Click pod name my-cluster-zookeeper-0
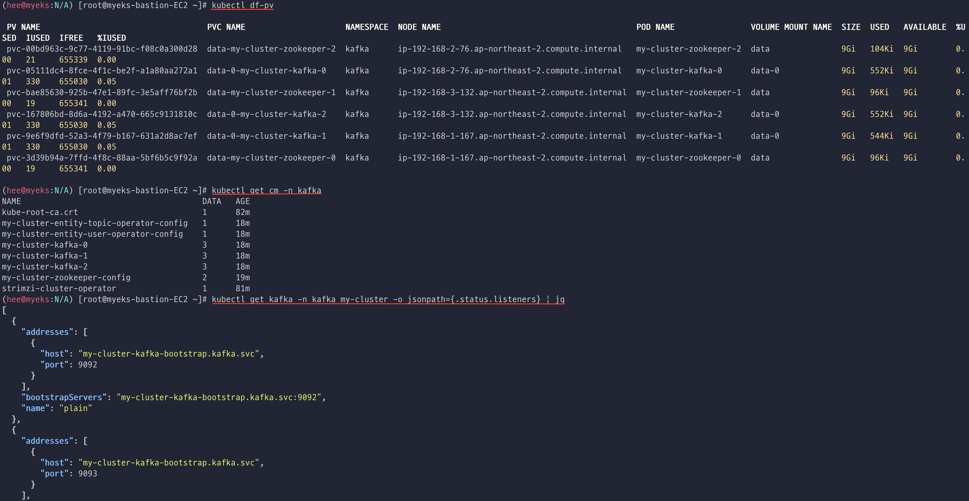 point(688,158)
